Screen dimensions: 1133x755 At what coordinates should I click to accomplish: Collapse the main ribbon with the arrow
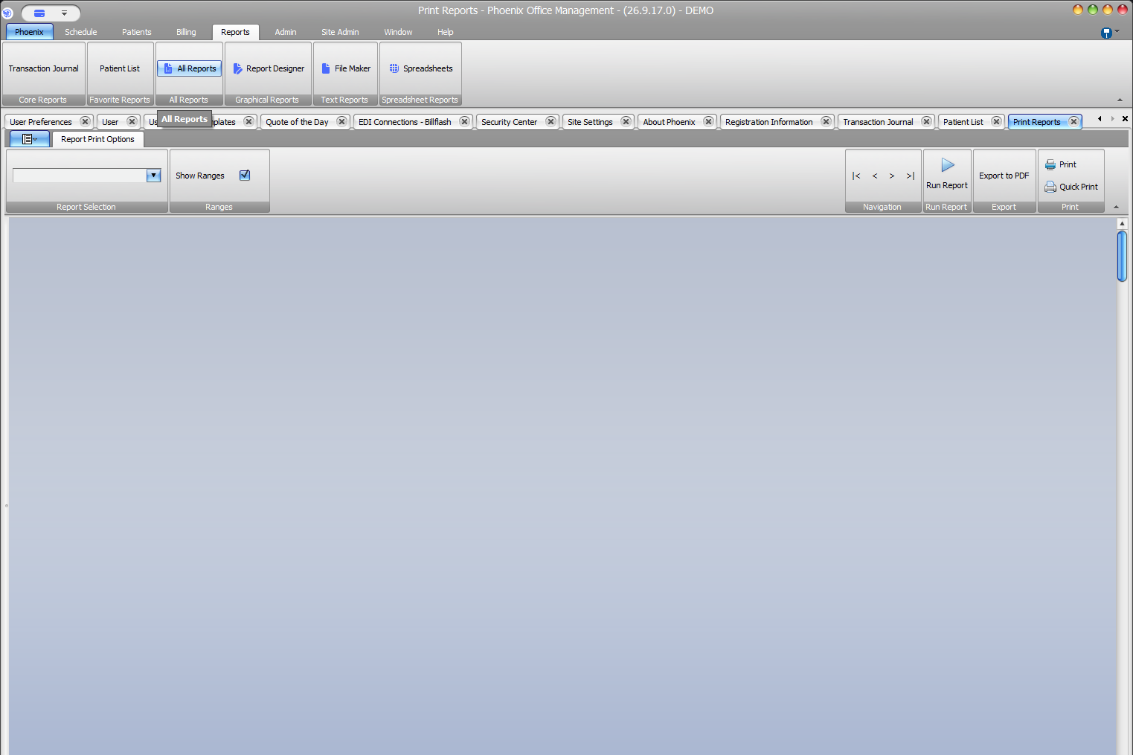[x=1120, y=100]
